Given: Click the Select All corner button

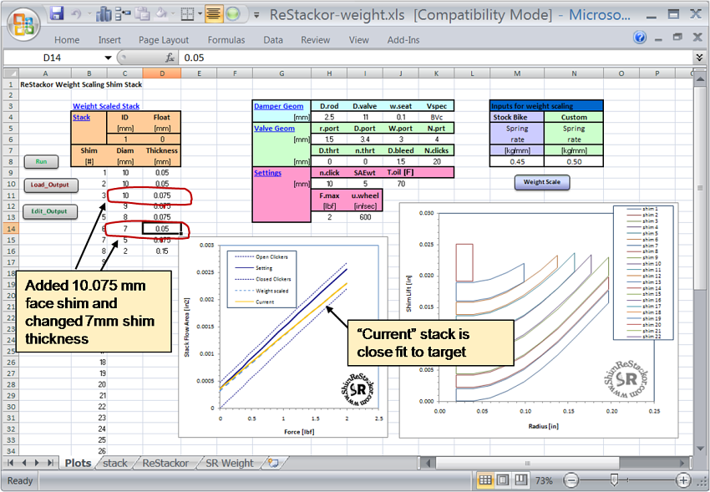Looking at the screenshot, I should click(x=11, y=73).
